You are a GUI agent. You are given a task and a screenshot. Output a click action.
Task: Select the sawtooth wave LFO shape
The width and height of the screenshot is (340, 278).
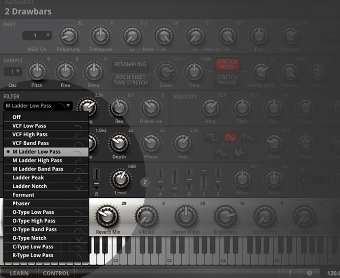point(249,137)
